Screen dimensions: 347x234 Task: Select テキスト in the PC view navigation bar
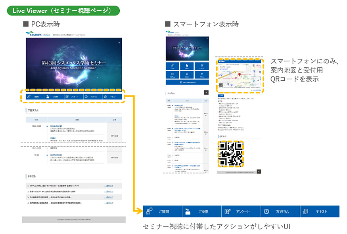[112, 97]
